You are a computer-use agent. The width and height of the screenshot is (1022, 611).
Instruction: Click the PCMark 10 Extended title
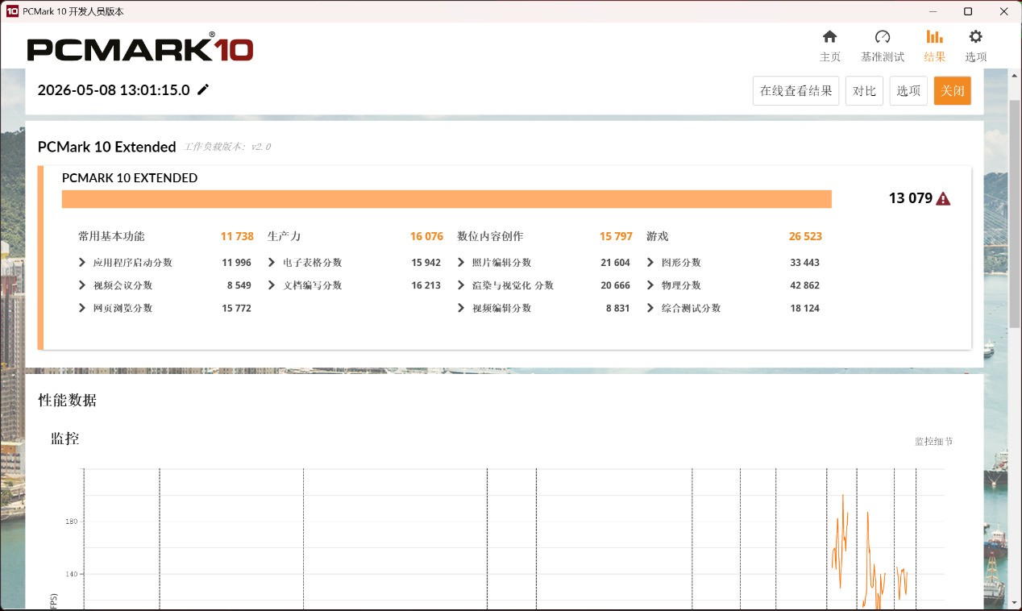pos(106,147)
